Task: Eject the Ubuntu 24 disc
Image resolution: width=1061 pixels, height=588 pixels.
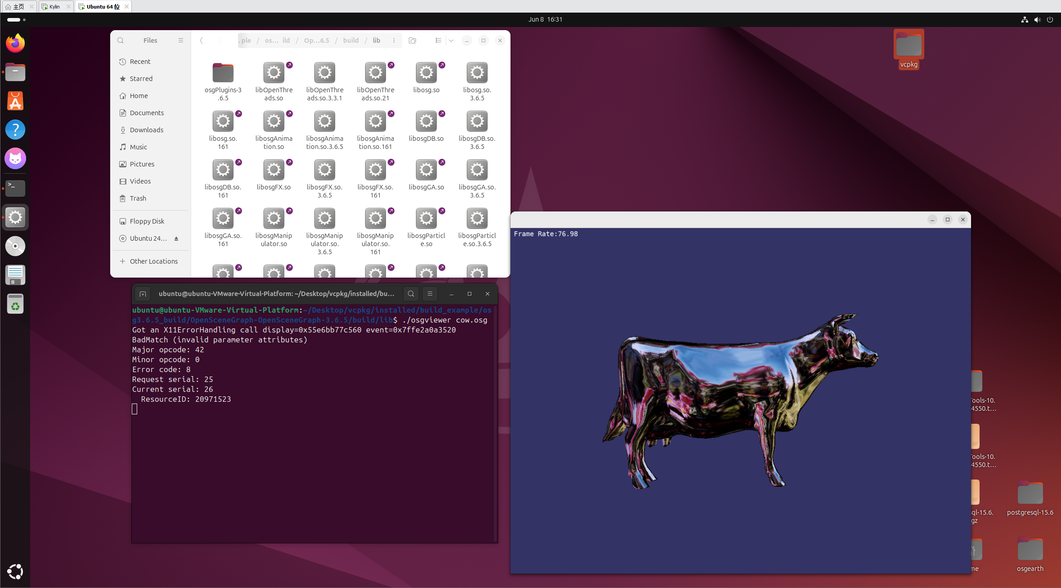Action: [x=176, y=238]
